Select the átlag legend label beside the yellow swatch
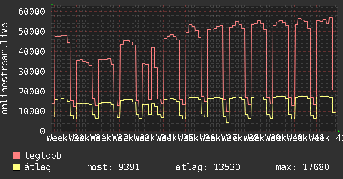 (37, 167)
